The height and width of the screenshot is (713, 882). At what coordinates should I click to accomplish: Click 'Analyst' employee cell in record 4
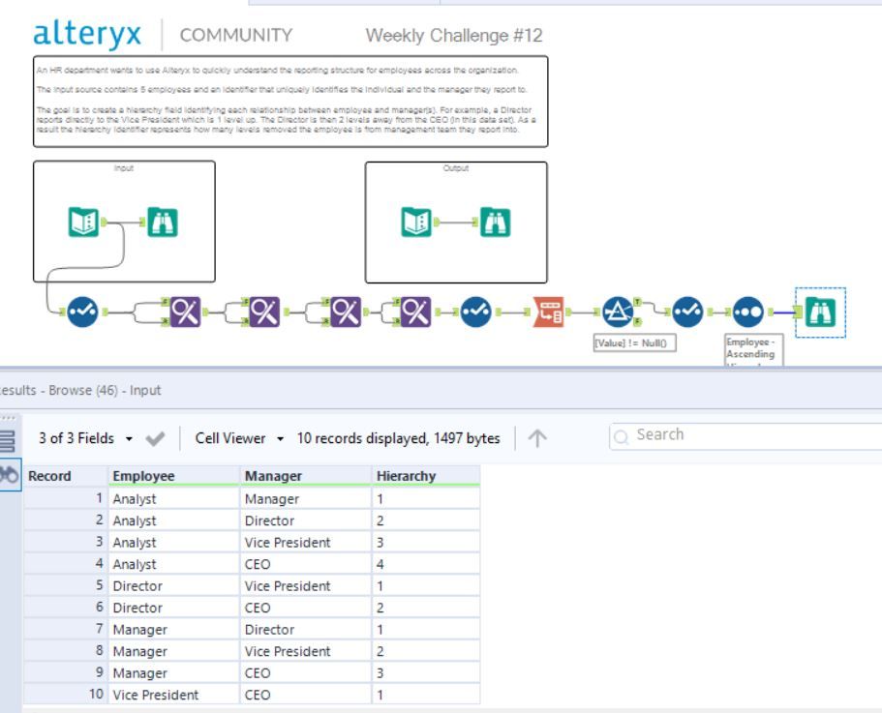[174, 564]
